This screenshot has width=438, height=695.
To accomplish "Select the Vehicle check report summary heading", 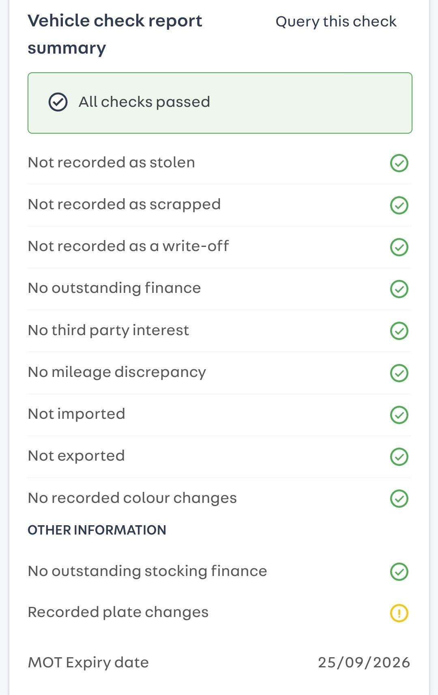I will click(115, 34).
